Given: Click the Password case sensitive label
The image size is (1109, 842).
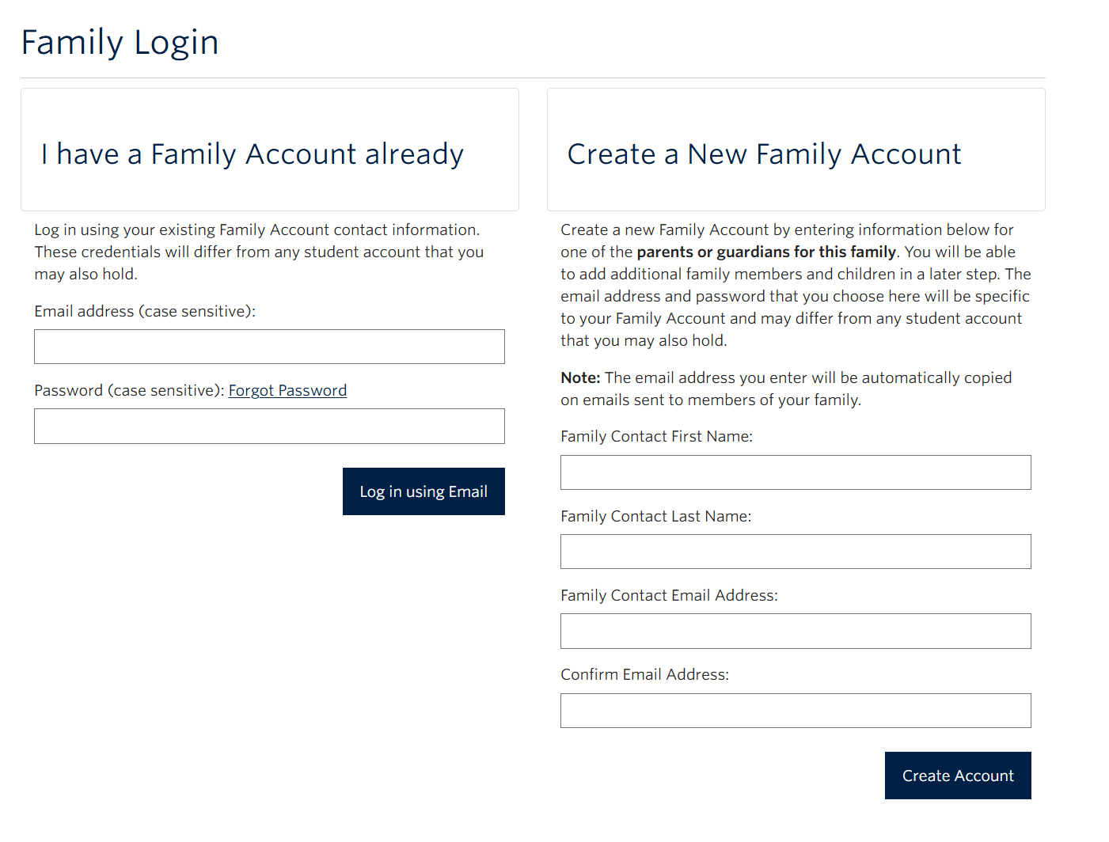Looking at the screenshot, I should (x=127, y=390).
